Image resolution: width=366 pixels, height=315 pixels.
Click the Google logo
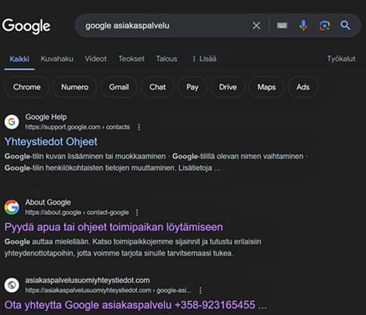pos(26,26)
